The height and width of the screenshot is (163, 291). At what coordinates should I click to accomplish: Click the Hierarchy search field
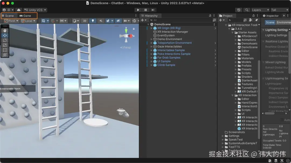tap(181, 20)
